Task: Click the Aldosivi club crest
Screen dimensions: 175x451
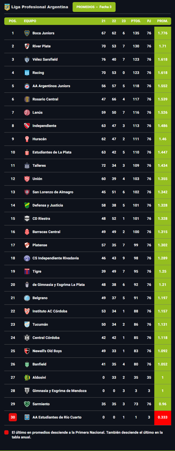Action: 27,377
